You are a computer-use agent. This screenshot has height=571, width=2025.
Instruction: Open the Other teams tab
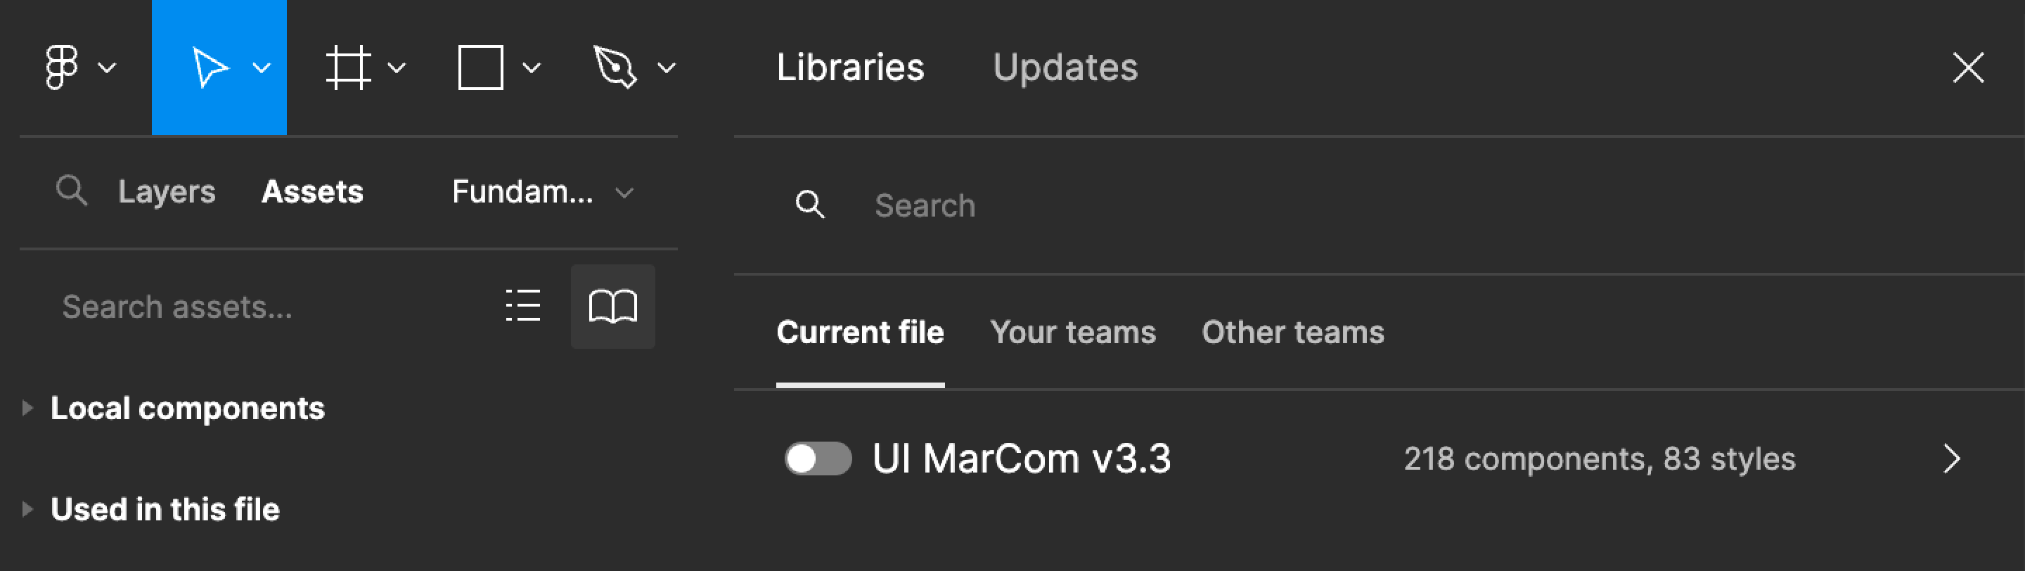[x=1292, y=333]
